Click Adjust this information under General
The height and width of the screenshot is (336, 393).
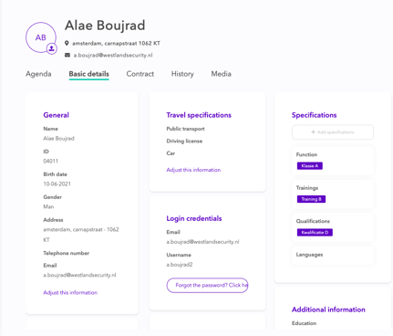click(70, 292)
